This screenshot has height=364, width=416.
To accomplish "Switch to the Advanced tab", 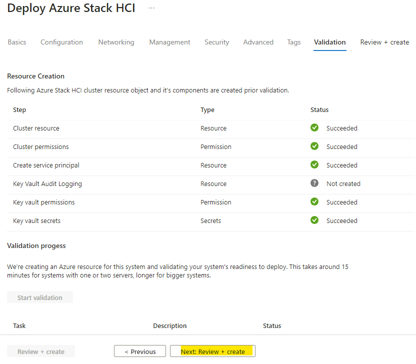I will pos(258,42).
